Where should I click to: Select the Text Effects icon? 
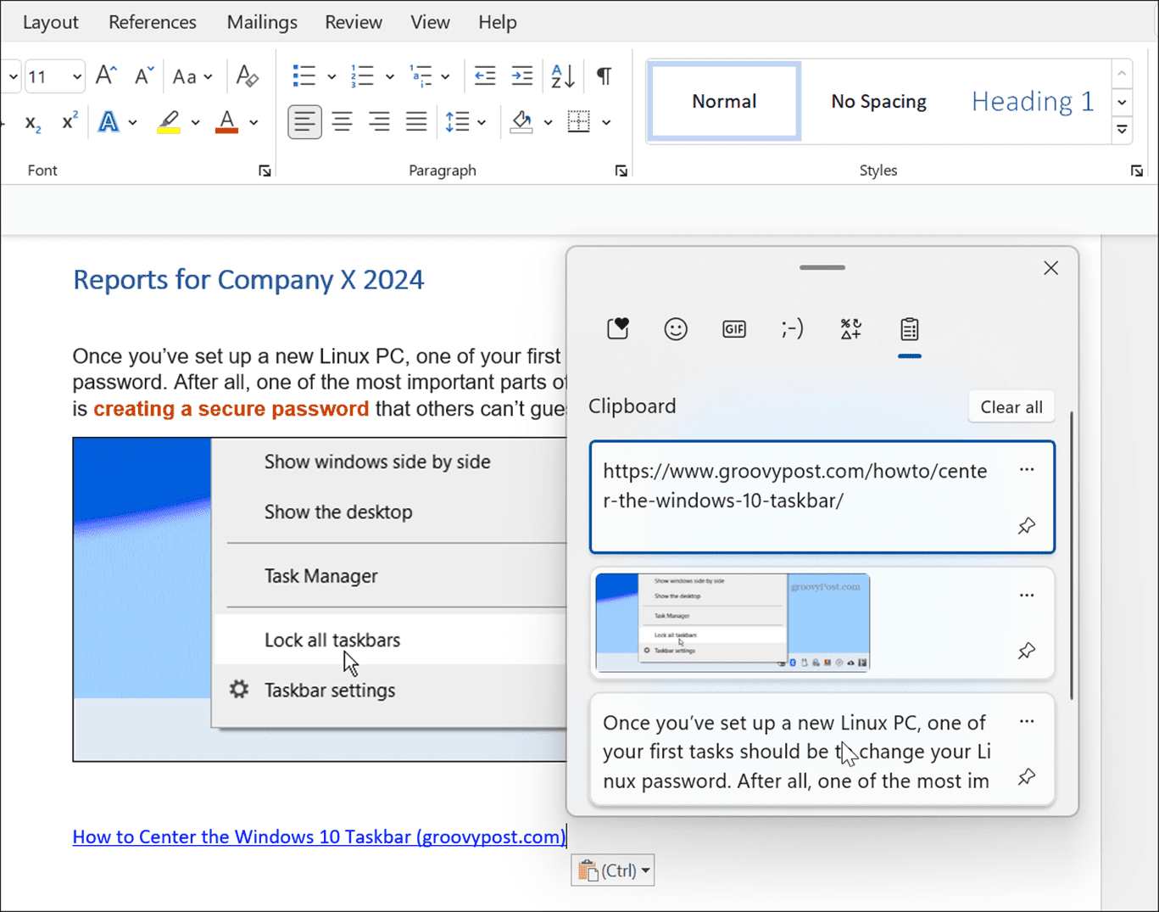(x=108, y=121)
